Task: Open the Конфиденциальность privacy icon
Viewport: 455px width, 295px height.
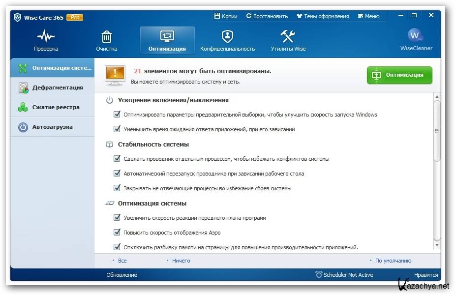Action: point(227,36)
